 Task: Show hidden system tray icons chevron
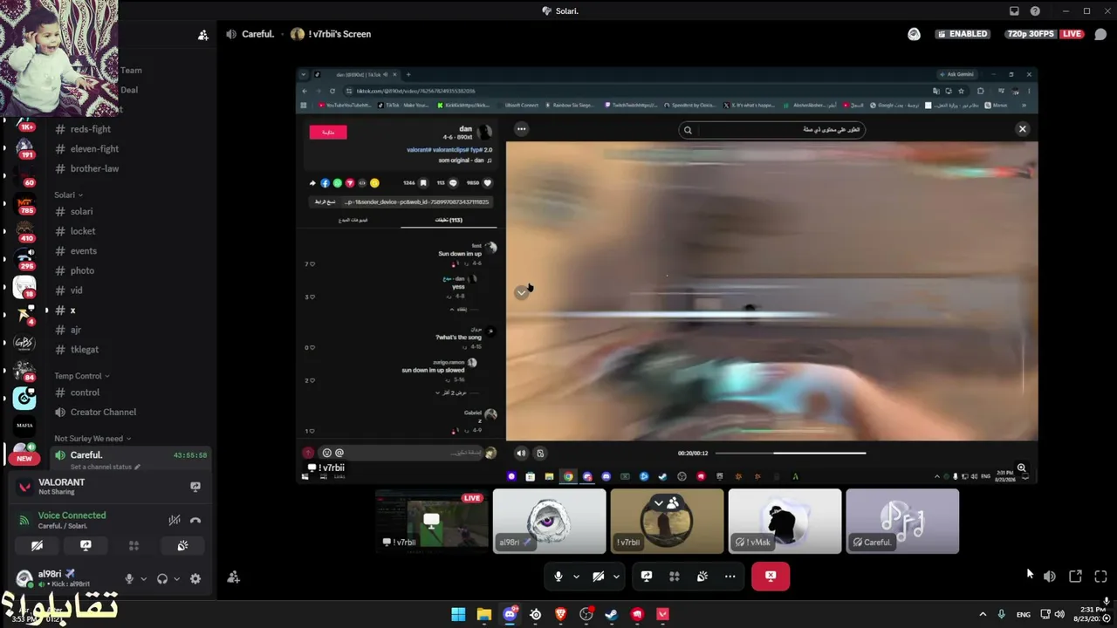(983, 614)
